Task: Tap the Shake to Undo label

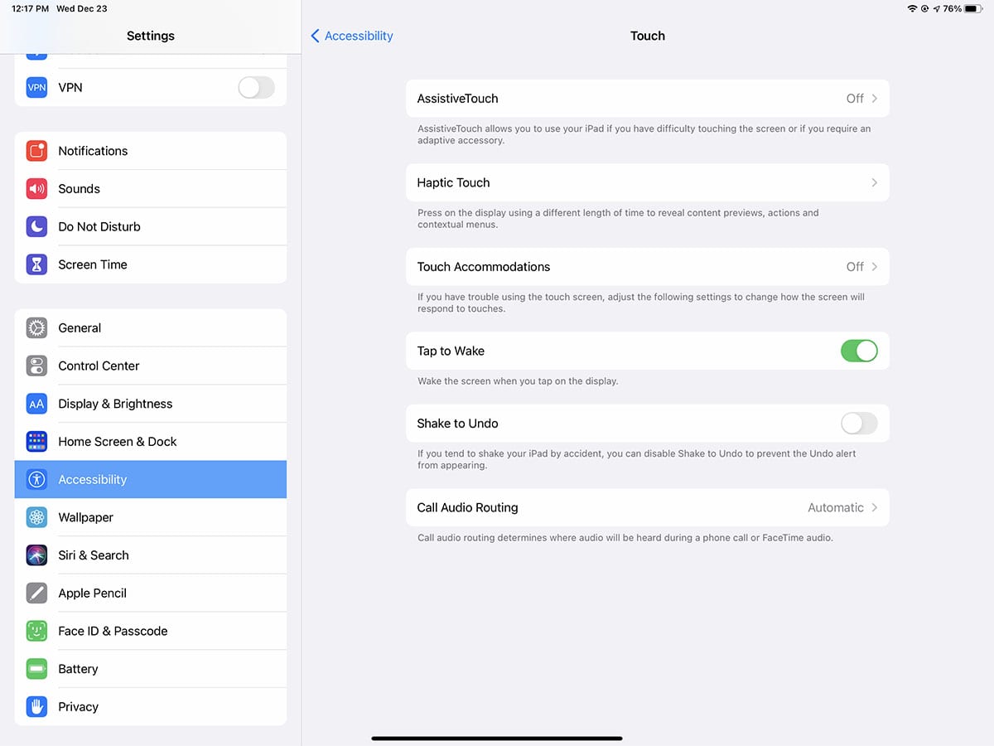Action: click(x=457, y=424)
